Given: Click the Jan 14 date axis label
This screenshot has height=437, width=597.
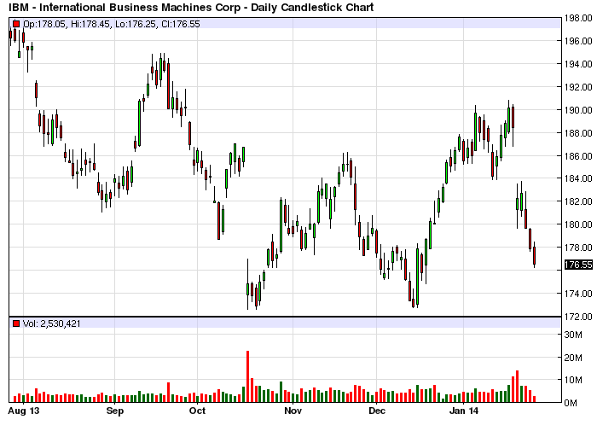Looking at the screenshot, I should tap(464, 411).
